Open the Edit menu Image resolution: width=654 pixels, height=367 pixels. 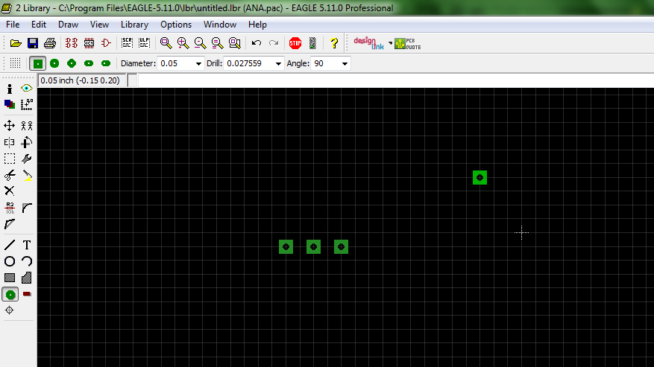38,25
